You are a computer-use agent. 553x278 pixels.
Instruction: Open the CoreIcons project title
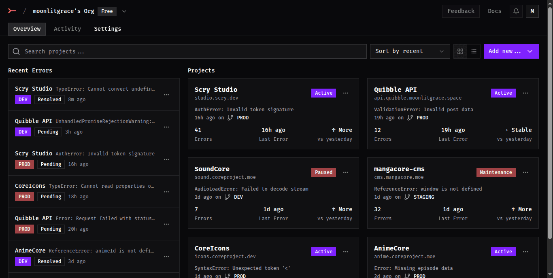tap(212, 248)
